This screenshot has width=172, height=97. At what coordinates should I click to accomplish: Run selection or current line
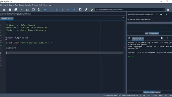tap(39, 10)
